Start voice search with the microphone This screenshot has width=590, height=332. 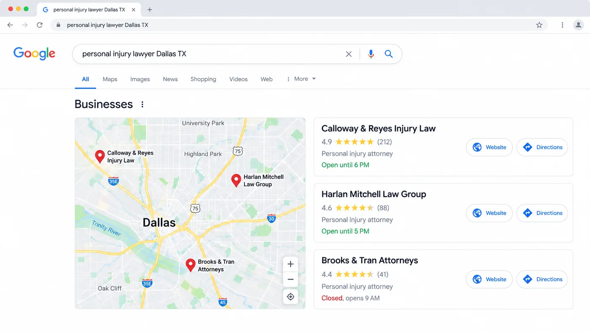point(371,54)
